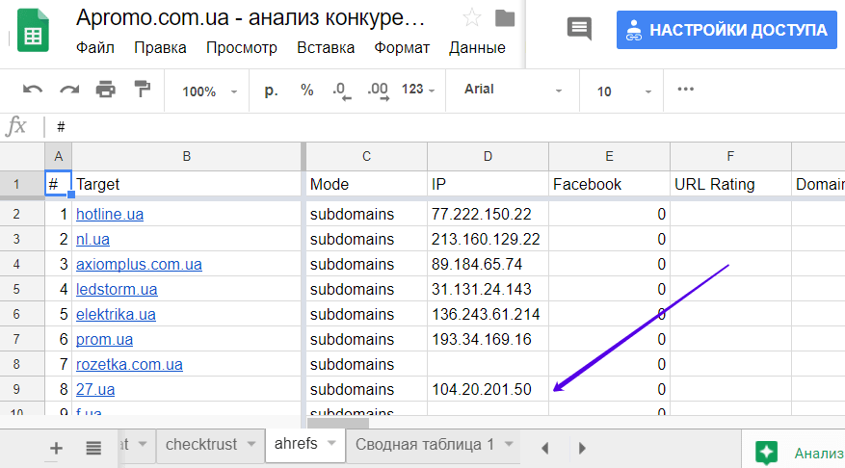Click the Redo arrow icon

69,90
